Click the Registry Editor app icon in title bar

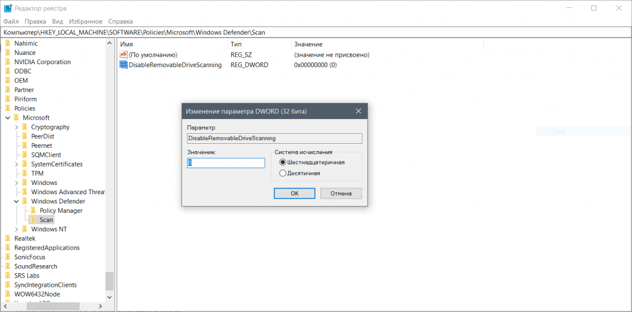[7, 8]
